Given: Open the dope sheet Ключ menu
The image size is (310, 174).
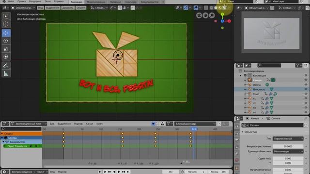Looking at the screenshot, I should (x=99, y=124).
